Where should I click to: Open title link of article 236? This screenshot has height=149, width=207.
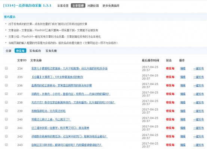62,85
